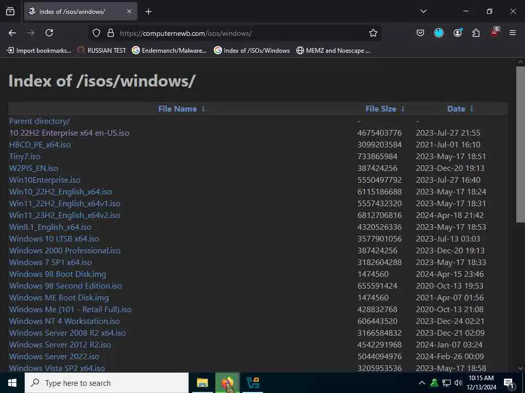Viewport: 525px width, 393px height.
Task: Reload the current page
Action: pos(49,33)
